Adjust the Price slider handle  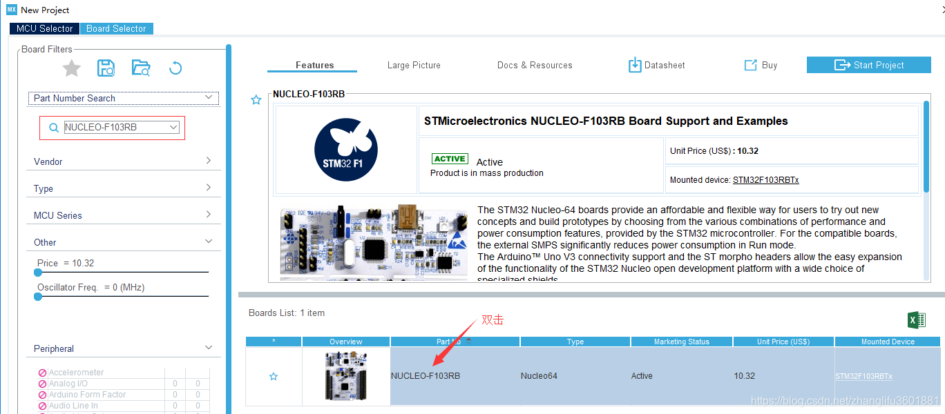[38, 273]
